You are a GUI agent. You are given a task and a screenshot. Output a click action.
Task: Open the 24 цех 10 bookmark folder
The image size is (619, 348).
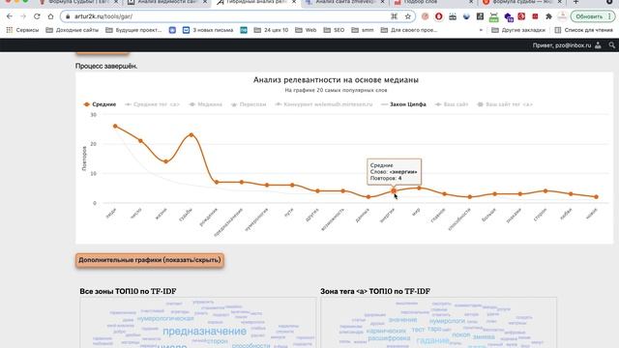tap(271, 30)
